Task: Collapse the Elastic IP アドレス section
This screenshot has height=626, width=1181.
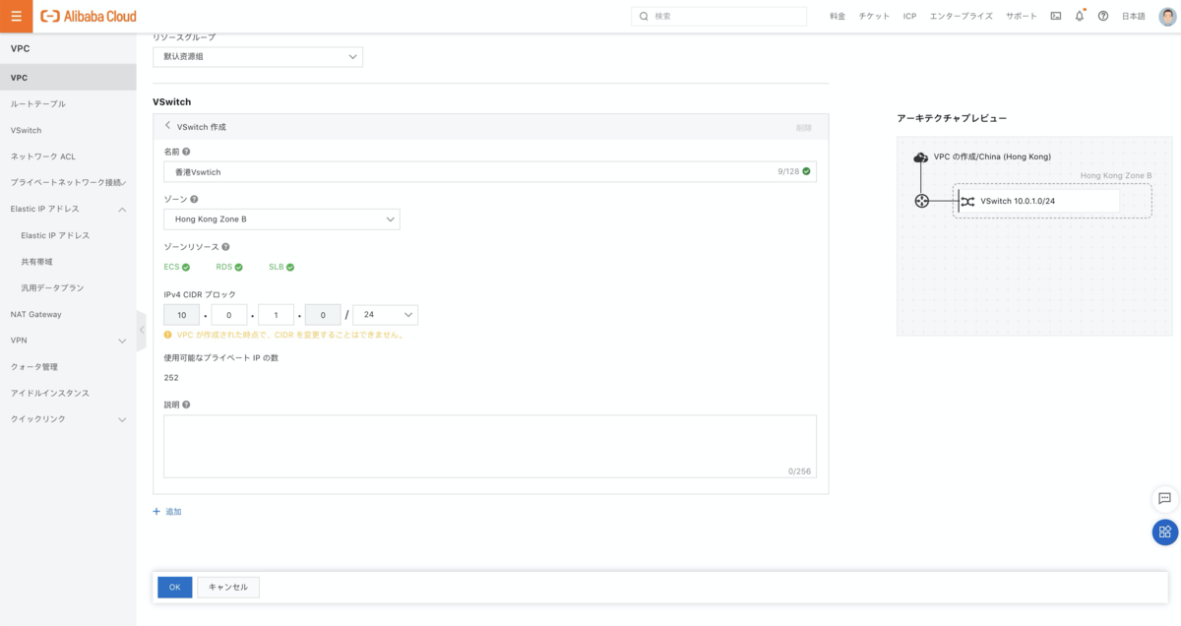Action: (x=122, y=210)
